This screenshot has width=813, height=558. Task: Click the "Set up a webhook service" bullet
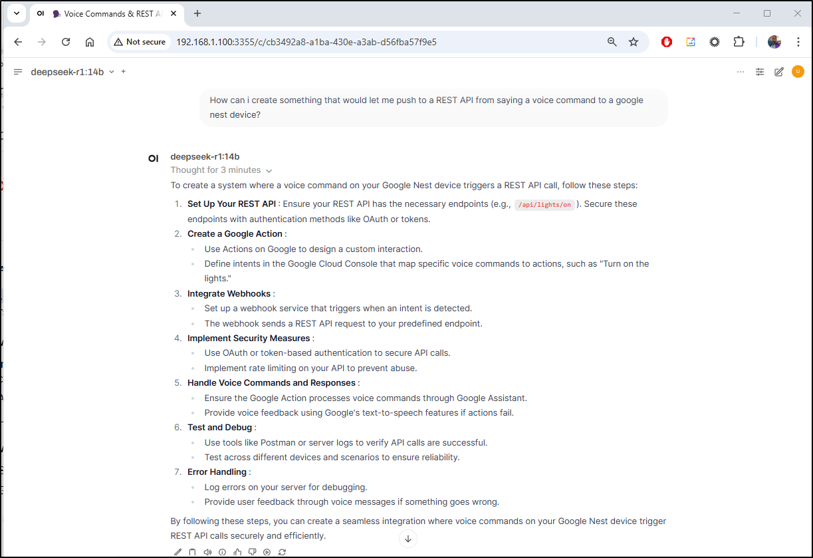pos(338,309)
